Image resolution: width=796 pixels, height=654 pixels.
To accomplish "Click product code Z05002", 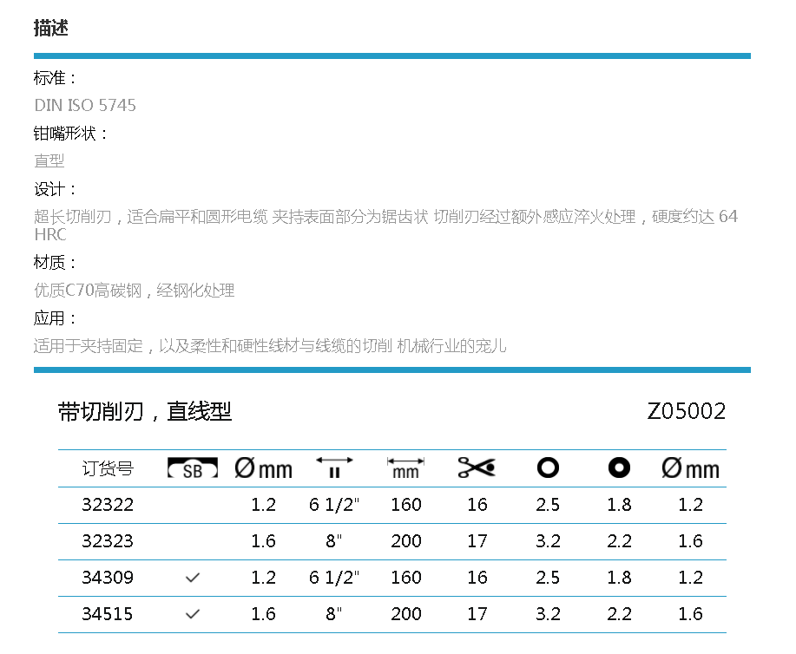I will (x=686, y=411).
